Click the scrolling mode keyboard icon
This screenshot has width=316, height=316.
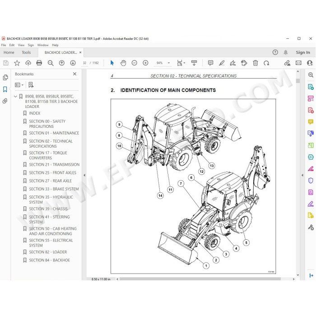pos(194,63)
